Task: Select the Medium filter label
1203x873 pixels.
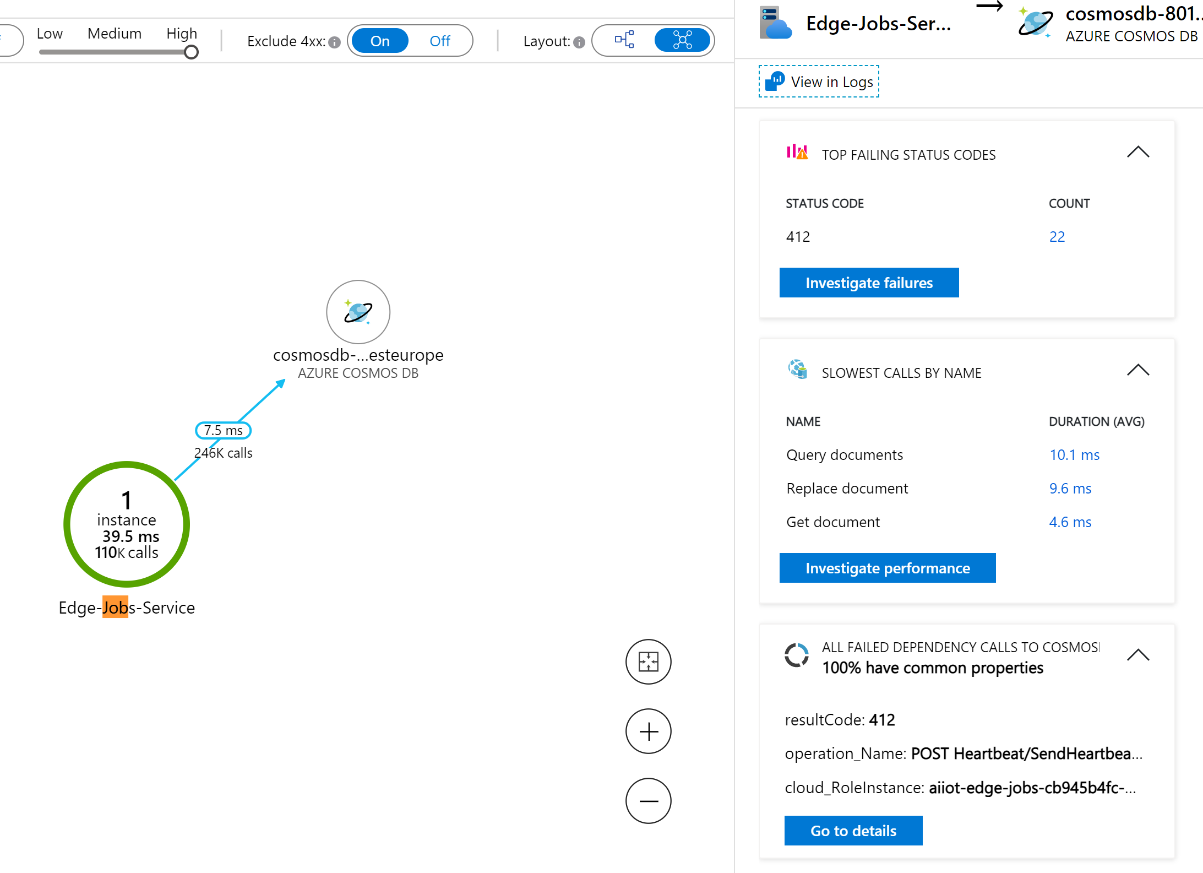Action: (114, 33)
